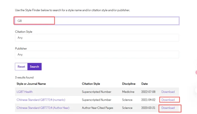Expand the Publisher dropdown

coord(97,54)
